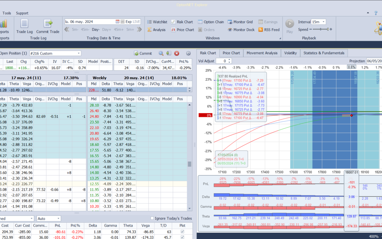382x239 pixels.
Task: Open the calendar picker in the date field
Action: [x=117, y=22]
